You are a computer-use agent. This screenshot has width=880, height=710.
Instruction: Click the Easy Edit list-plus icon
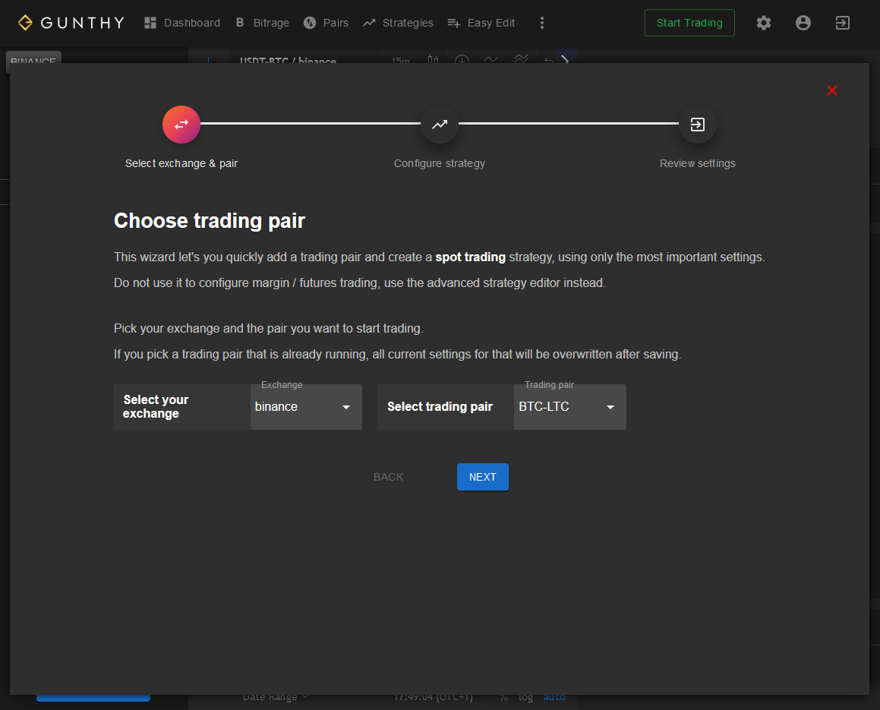(x=453, y=23)
